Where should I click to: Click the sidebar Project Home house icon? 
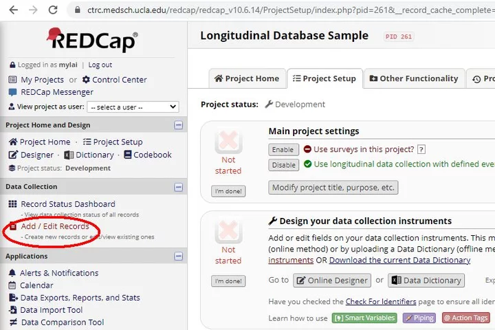tap(13, 142)
